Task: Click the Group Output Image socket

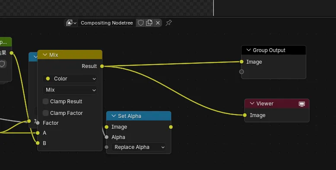Action: coord(241,62)
